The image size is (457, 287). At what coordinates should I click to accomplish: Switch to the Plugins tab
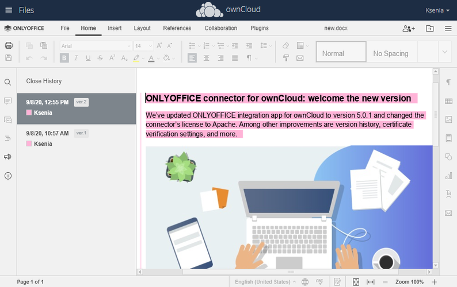(260, 28)
